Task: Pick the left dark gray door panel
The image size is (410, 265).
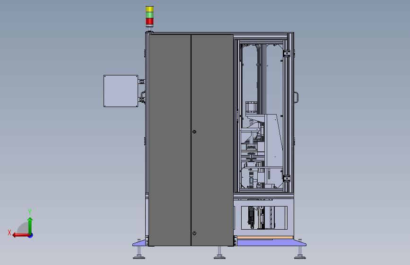Action: (170, 140)
